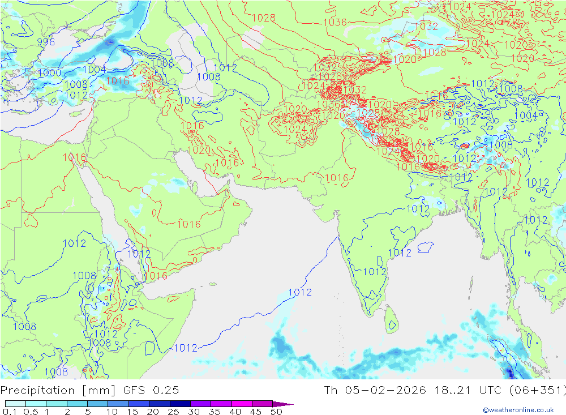This screenshot has height=415, width=566.
Task: Select the 45–50 mm legend swatch
Action: point(263,404)
